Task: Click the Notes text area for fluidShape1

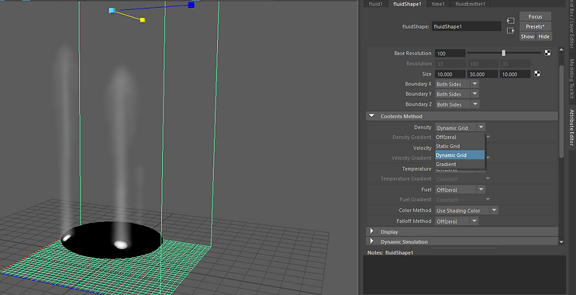Action: pos(464,275)
